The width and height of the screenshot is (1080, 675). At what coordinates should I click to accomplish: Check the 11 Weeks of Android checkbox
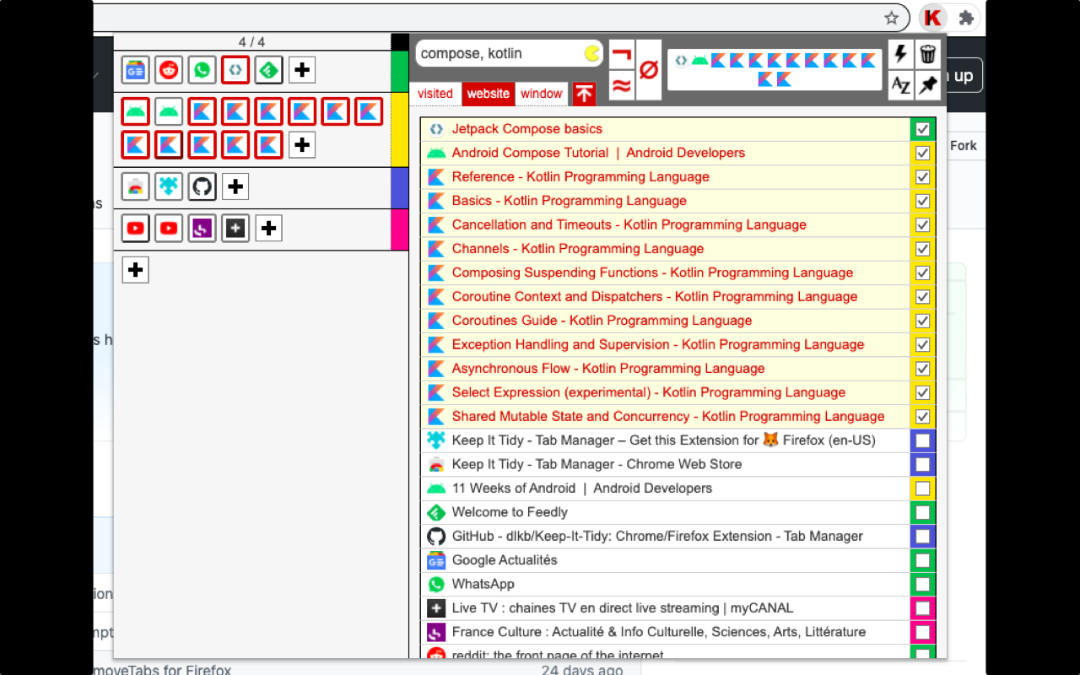922,489
